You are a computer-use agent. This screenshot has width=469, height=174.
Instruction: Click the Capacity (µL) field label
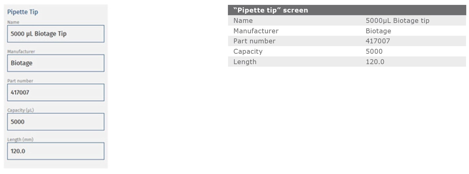pos(20,110)
